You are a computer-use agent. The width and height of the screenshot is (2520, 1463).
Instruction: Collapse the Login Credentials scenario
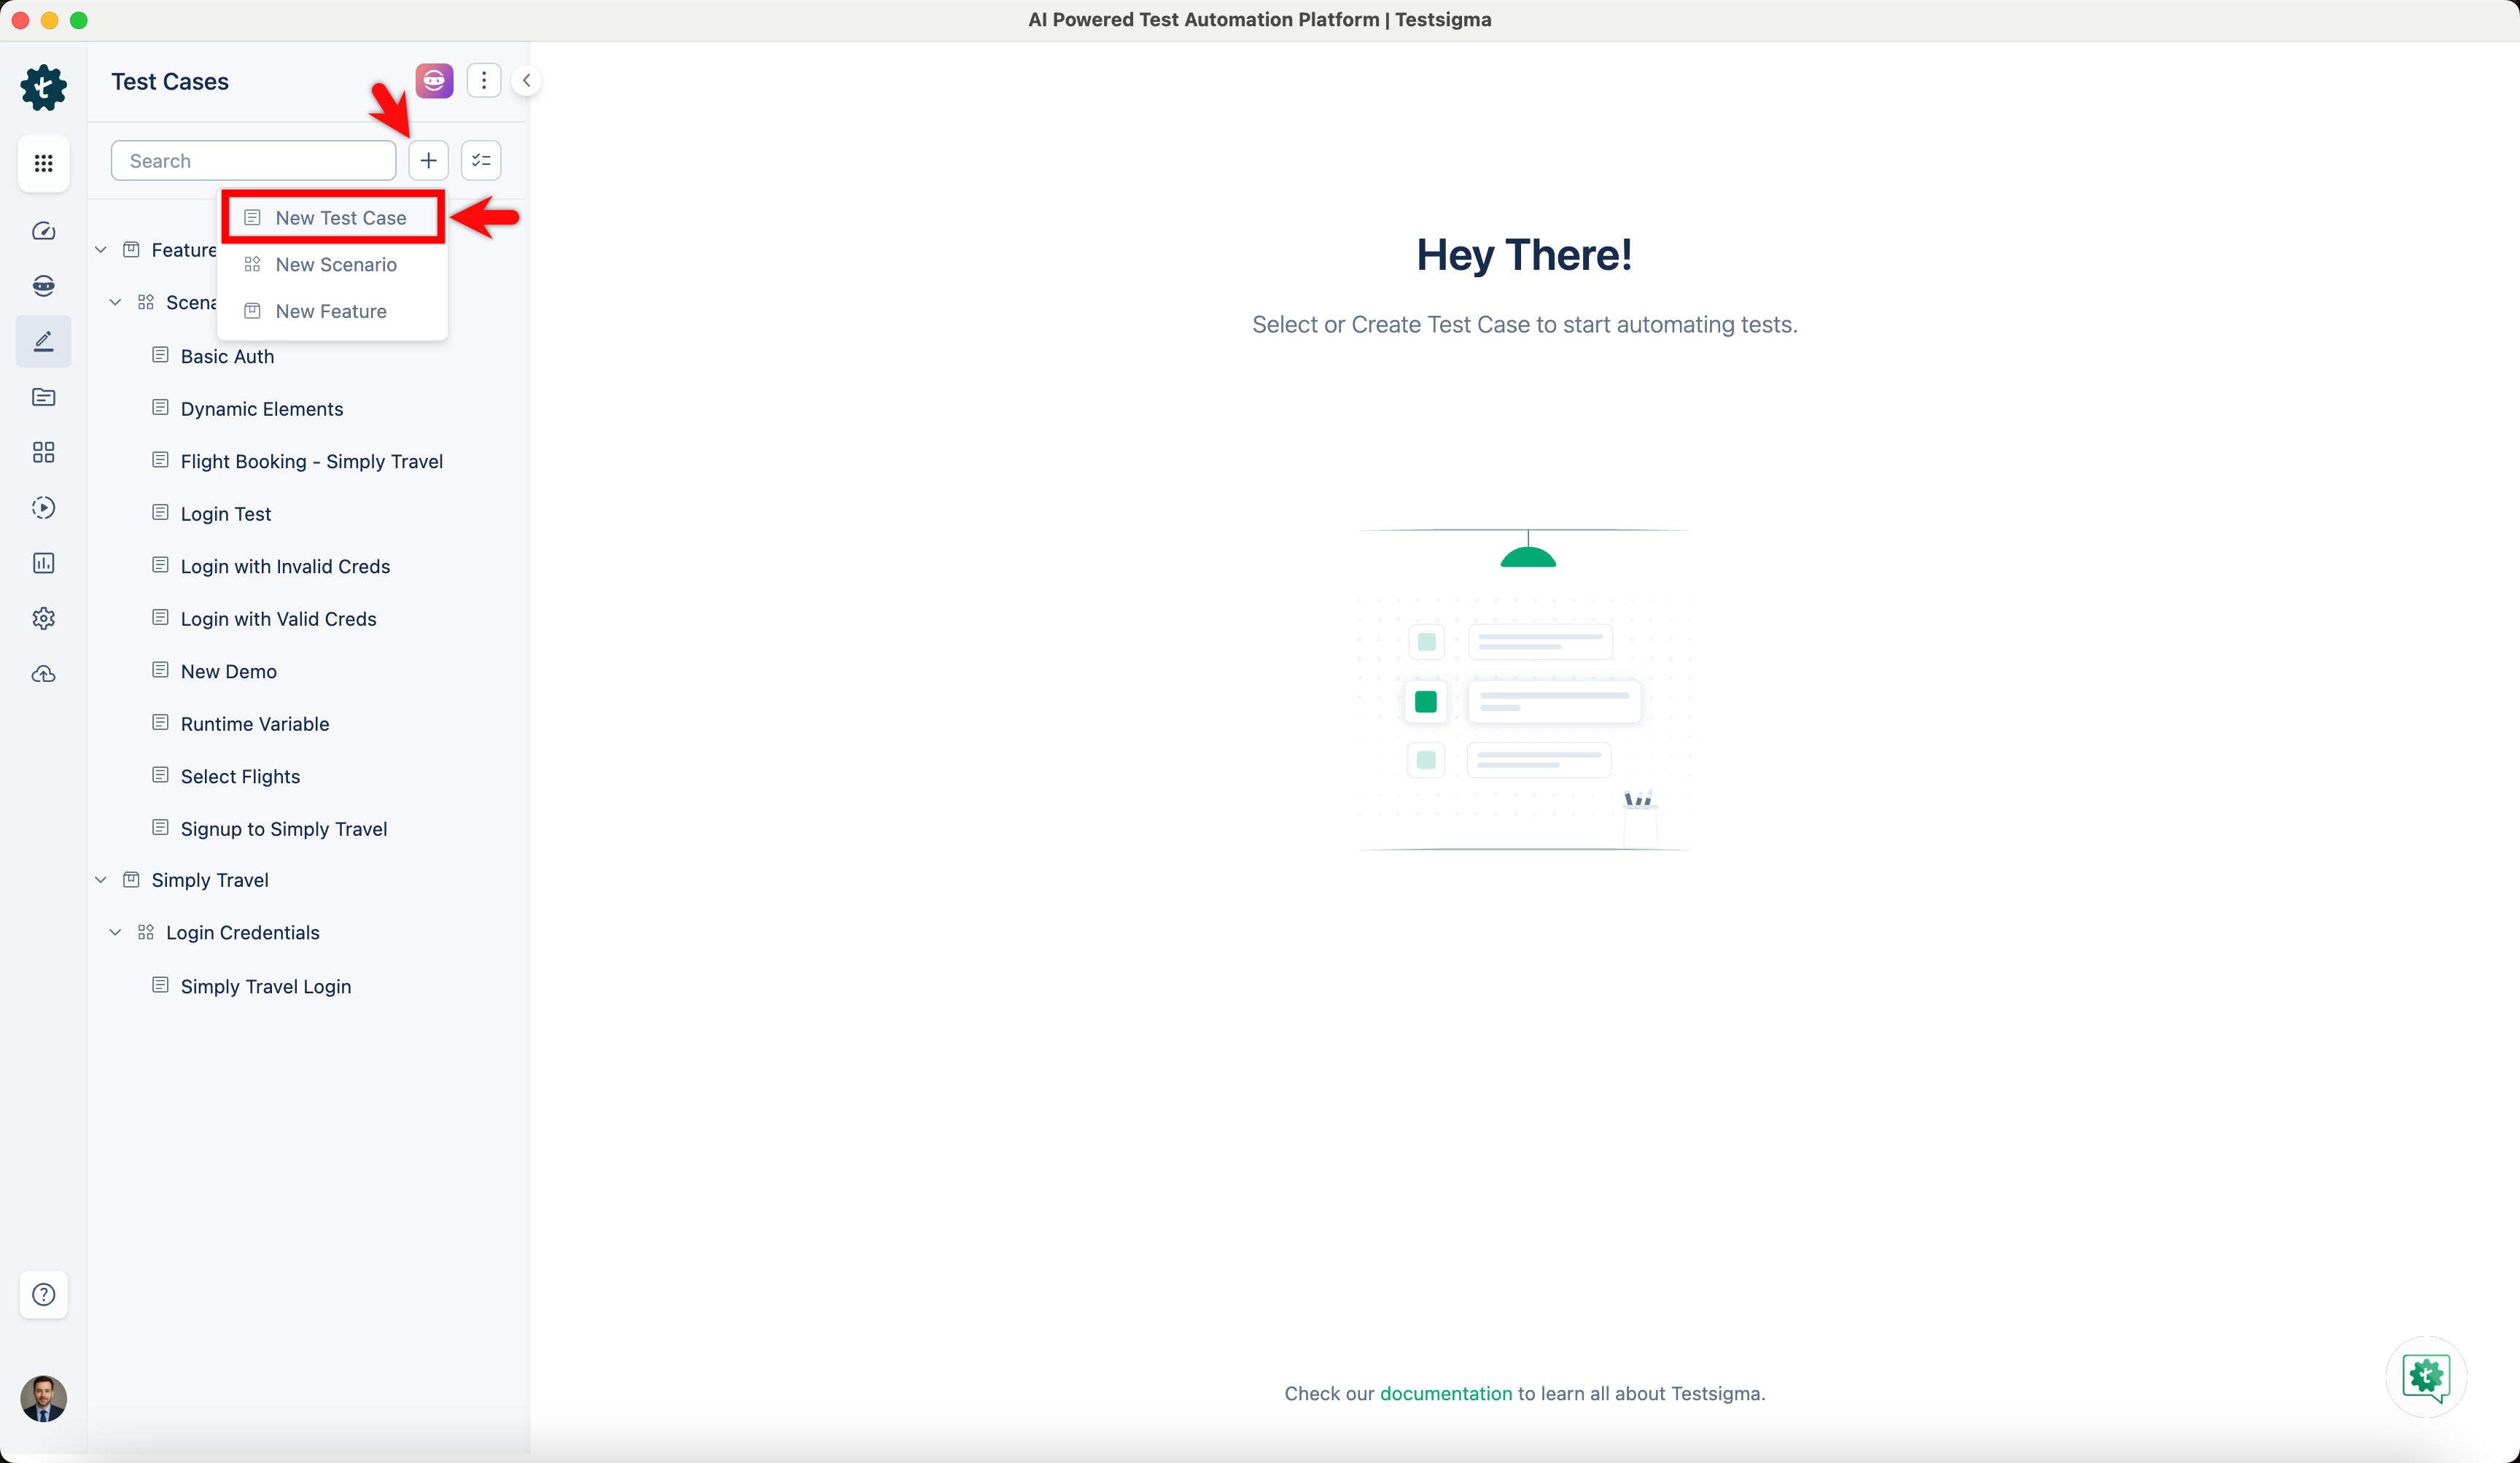[115, 931]
